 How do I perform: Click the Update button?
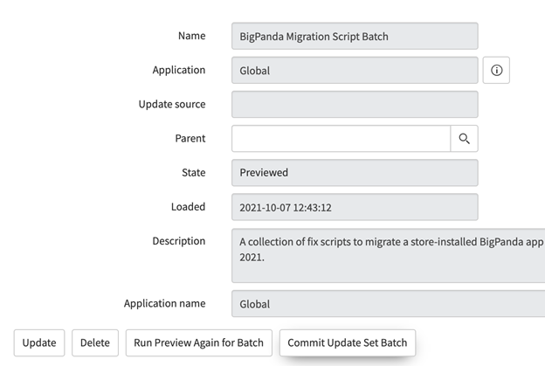point(38,342)
